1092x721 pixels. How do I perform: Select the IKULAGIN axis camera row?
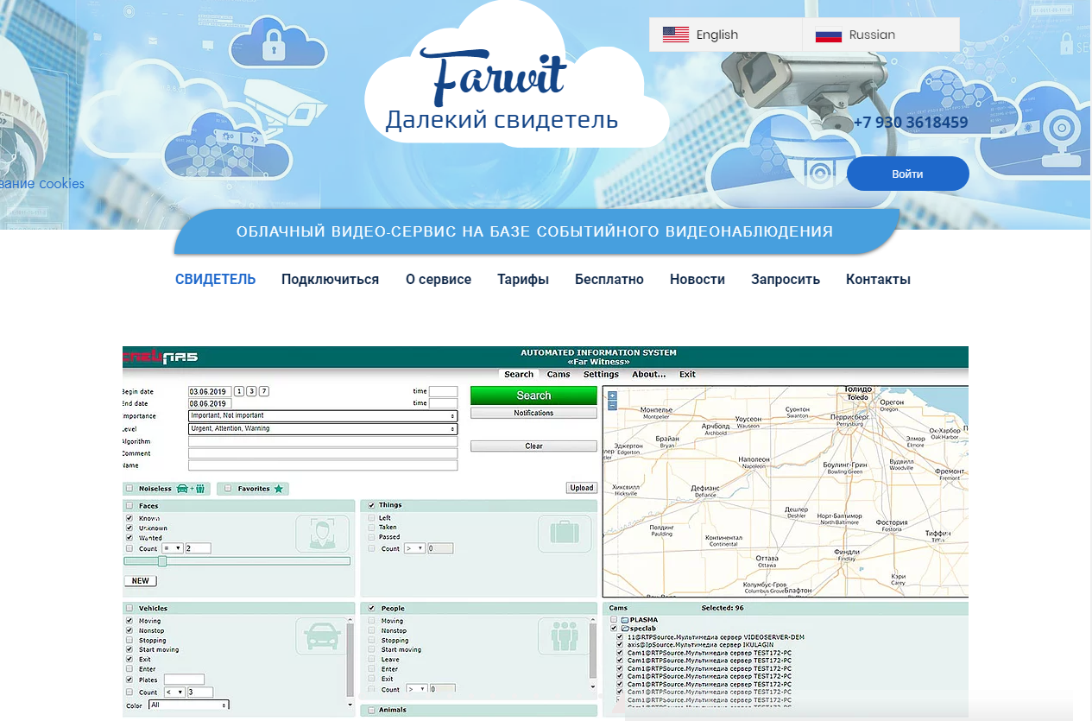tap(700, 645)
